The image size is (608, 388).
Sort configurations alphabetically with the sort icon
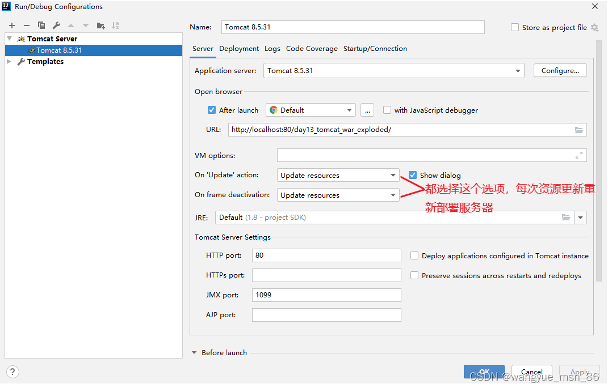click(115, 25)
